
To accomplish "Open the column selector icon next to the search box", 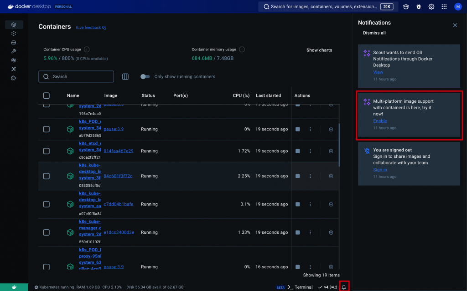I will (125, 76).
